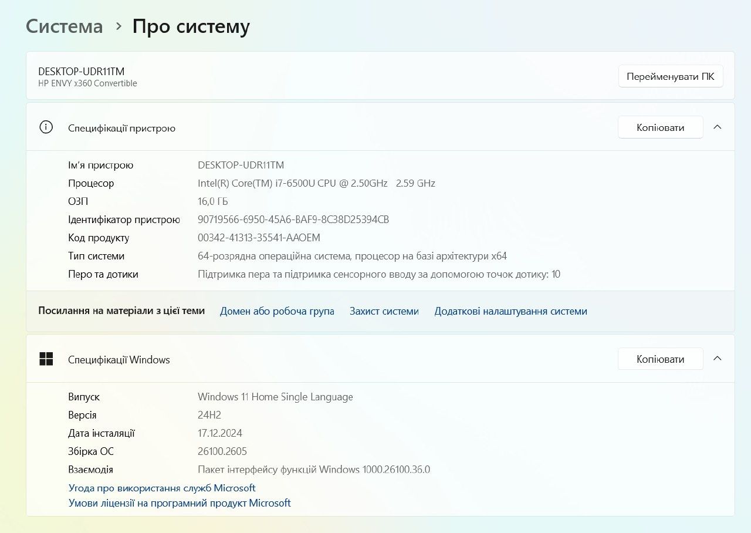The width and height of the screenshot is (751, 533).
Task: Click the Специфікації Windows header title
Action: tap(119, 359)
